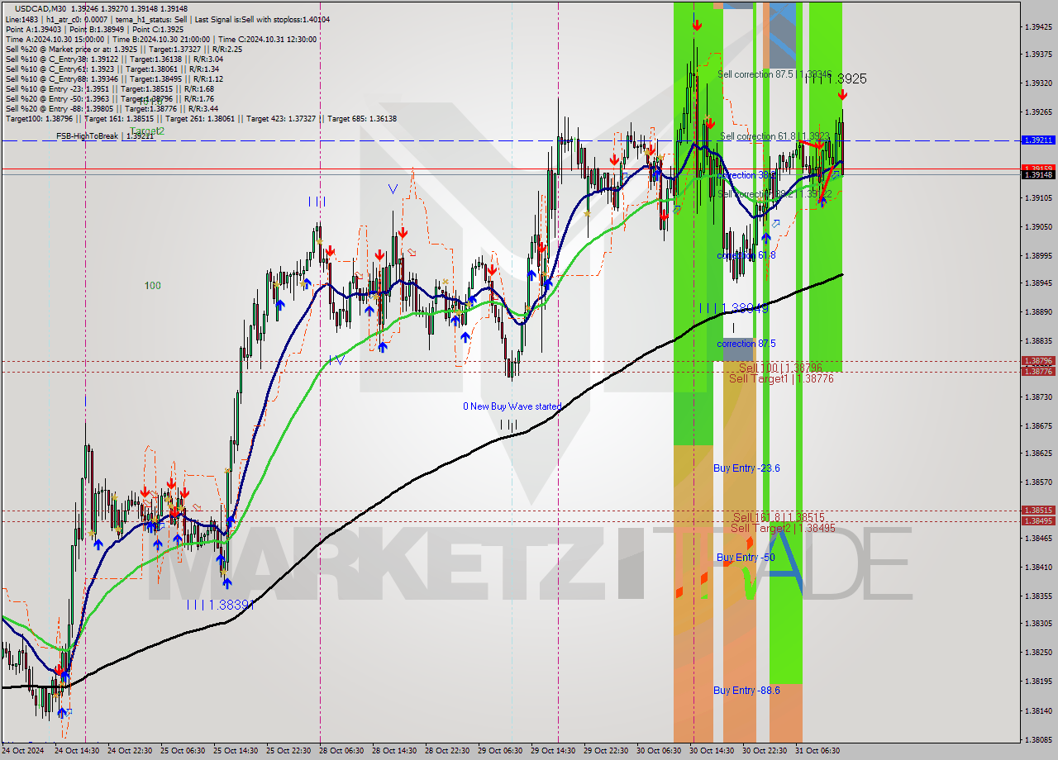Click the 'I I I 1.3925' wave label

point(836,78)
